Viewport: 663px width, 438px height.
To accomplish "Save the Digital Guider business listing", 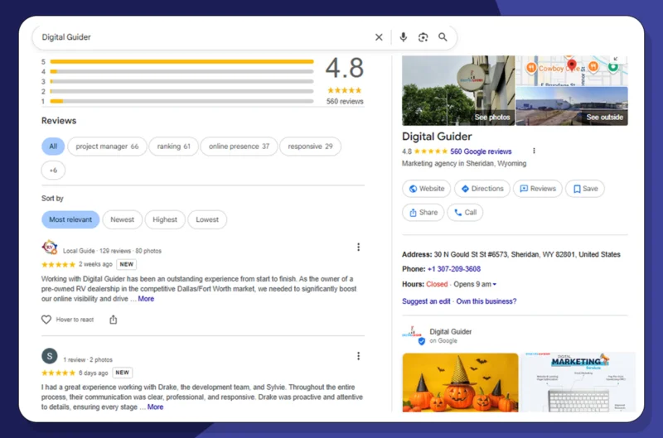I will point(585,189).
